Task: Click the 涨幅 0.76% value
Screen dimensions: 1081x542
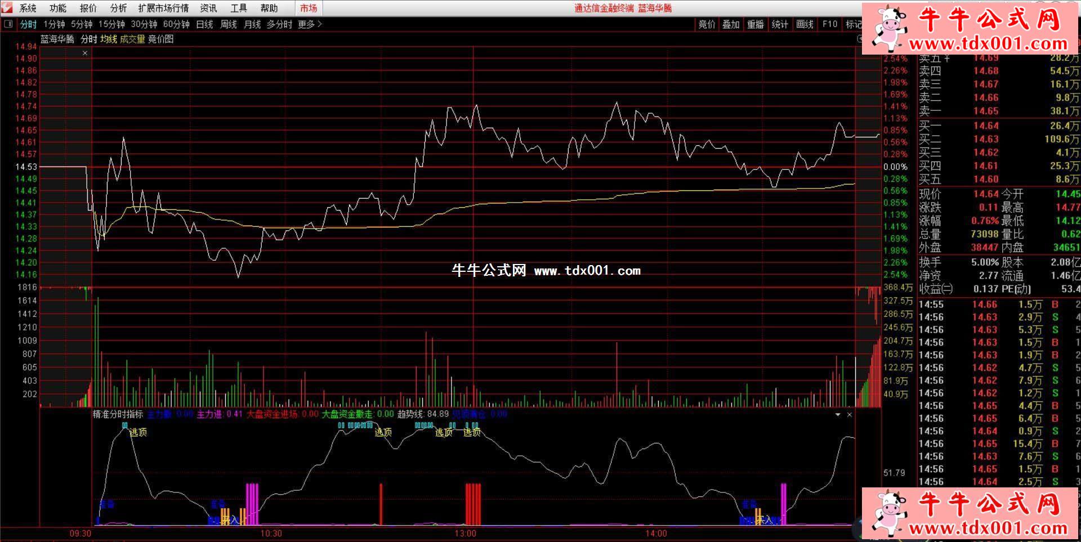Action: [985, 221]
